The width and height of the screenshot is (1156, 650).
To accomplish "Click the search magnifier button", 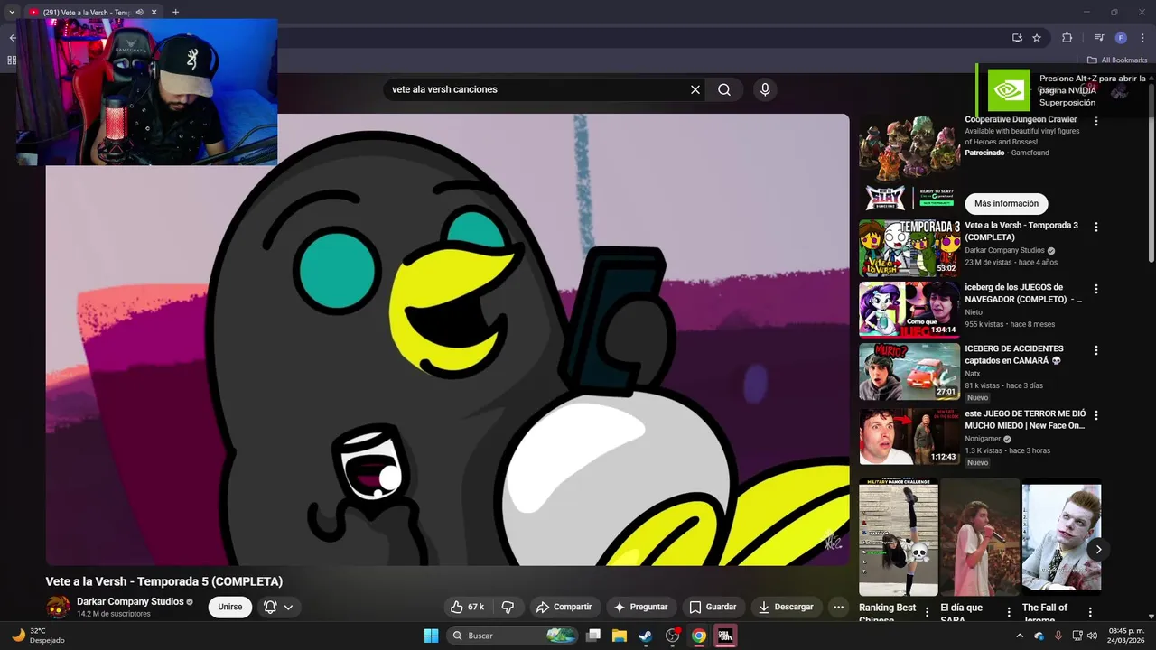I will click(x=724, y=89).
